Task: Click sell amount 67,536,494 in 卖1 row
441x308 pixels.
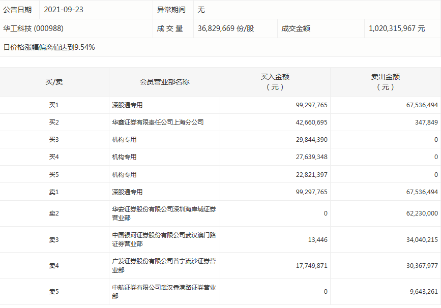Action: pos(422,192)
